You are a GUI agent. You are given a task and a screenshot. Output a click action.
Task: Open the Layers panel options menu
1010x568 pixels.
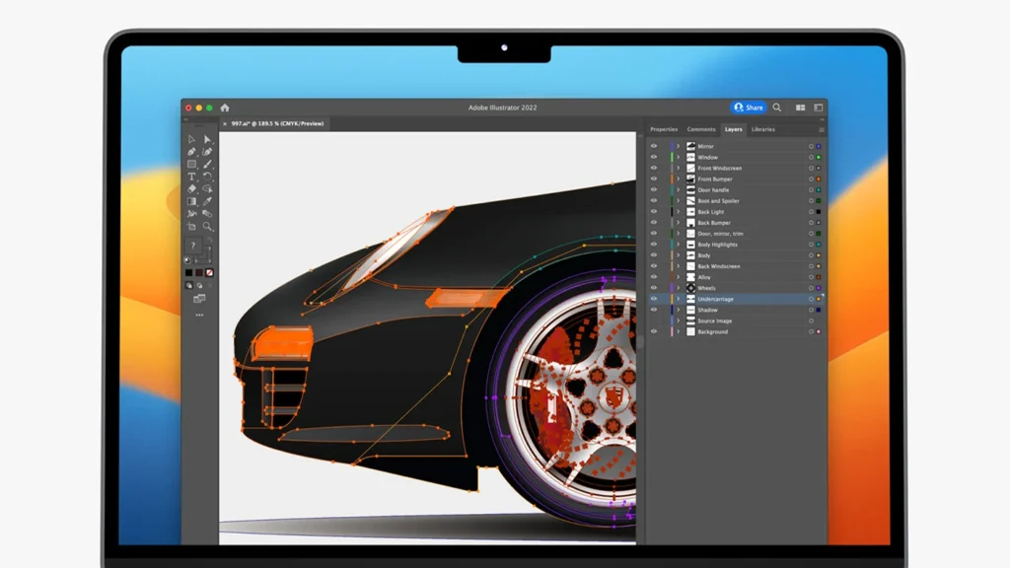pos(821,129)
